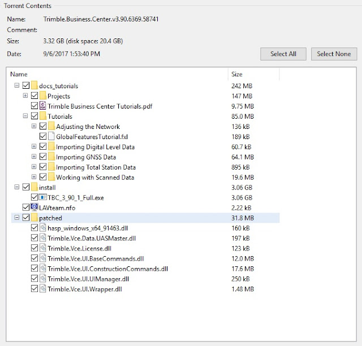This screenshot has height=346, width=362.
Task: Expand the Importing Digital Level Data node
Action: pyautogui.click(x=34, y=146)
